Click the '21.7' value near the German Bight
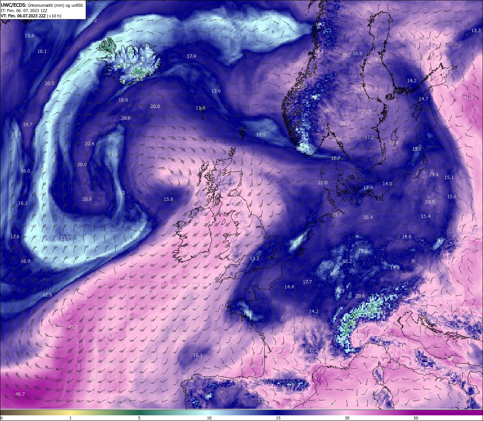This screenshot has width=483, height=421. point(337,215)
